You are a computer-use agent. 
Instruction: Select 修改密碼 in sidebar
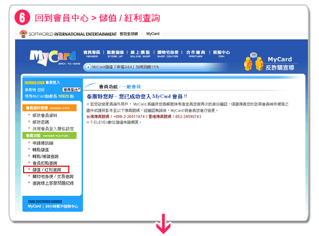(x=41, y=122)
